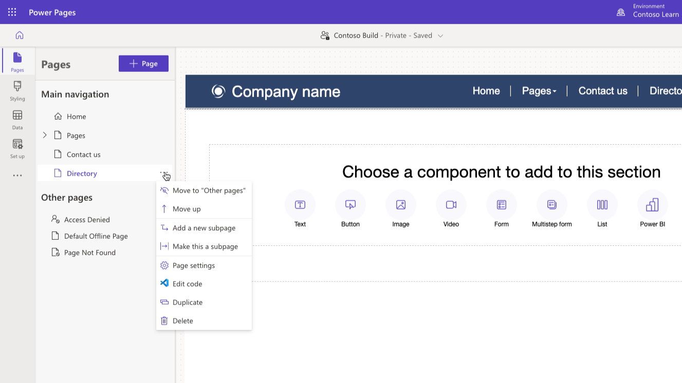This screenshot has height=383, width=682.
Task: Choose Add a new subpage
Action: [x=204, y=228]
